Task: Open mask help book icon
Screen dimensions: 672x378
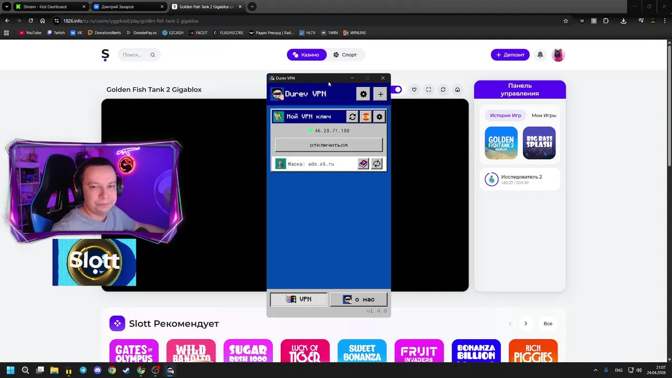Action: click(363, 164)
